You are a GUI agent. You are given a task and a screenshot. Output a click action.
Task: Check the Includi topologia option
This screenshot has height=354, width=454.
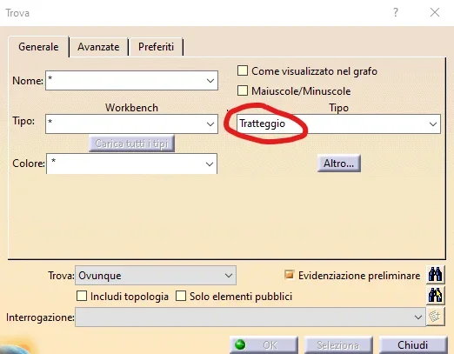pyautogui.click(x=82, y=296)
